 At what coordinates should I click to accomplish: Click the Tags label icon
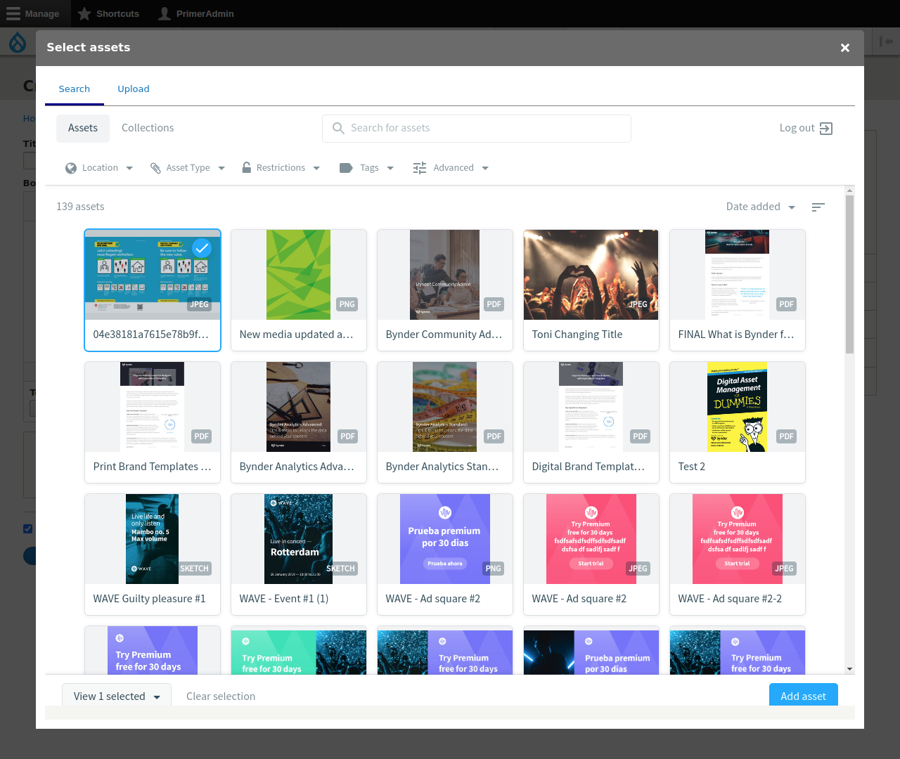[x=346, y=168]
